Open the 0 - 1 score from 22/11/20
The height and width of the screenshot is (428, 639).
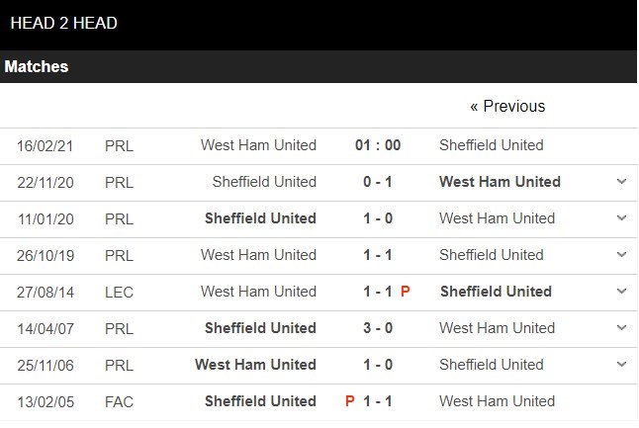click(x=378, y=182)
